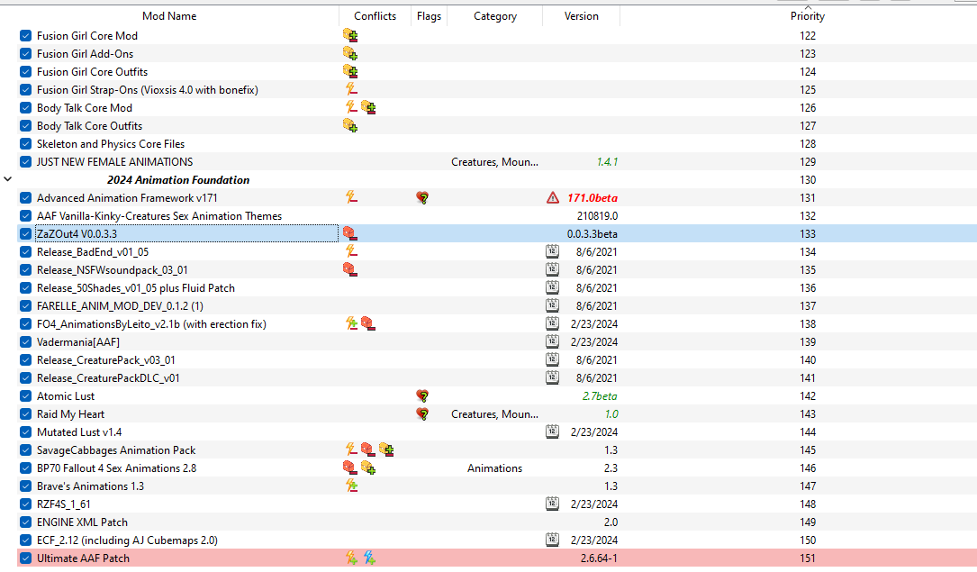
Task: Click lightning conflict icon on Brave's Animations 1.3
Action: click(x=351, y=486)
